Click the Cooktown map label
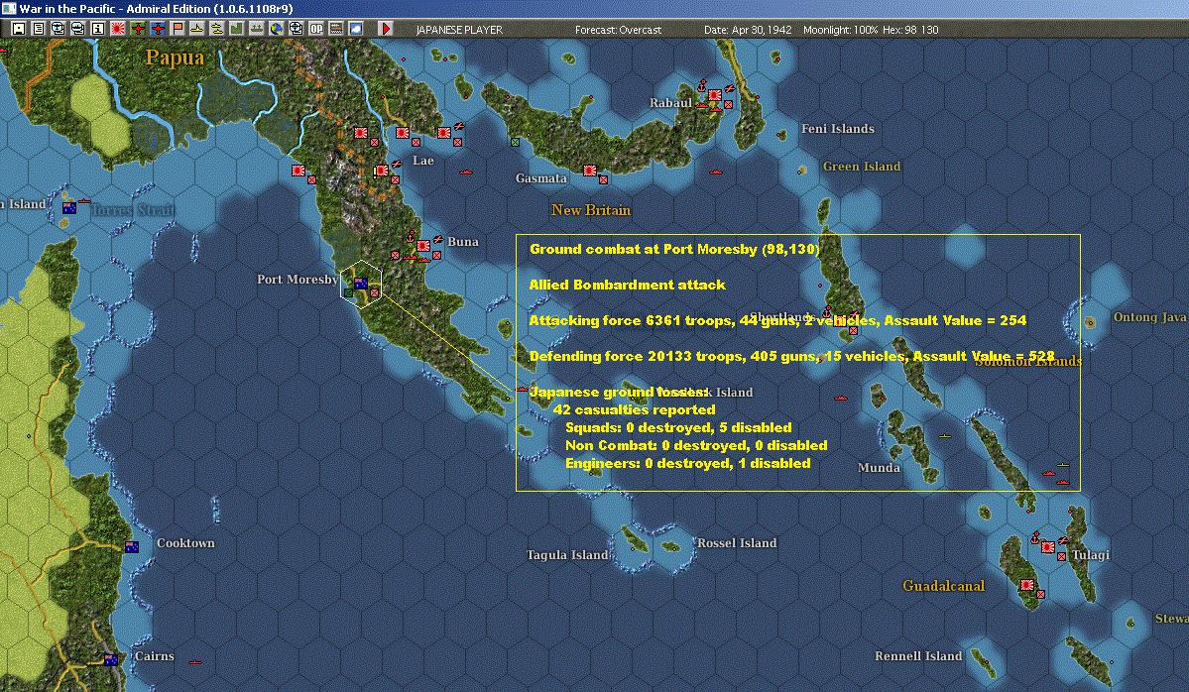This screenshot has width=1189, height=692. pyautogui.click(x=185, y=542)
